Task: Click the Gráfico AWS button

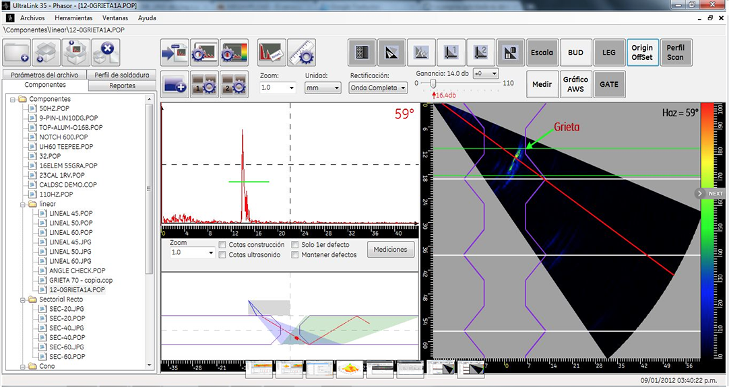Action: point(575,84)
